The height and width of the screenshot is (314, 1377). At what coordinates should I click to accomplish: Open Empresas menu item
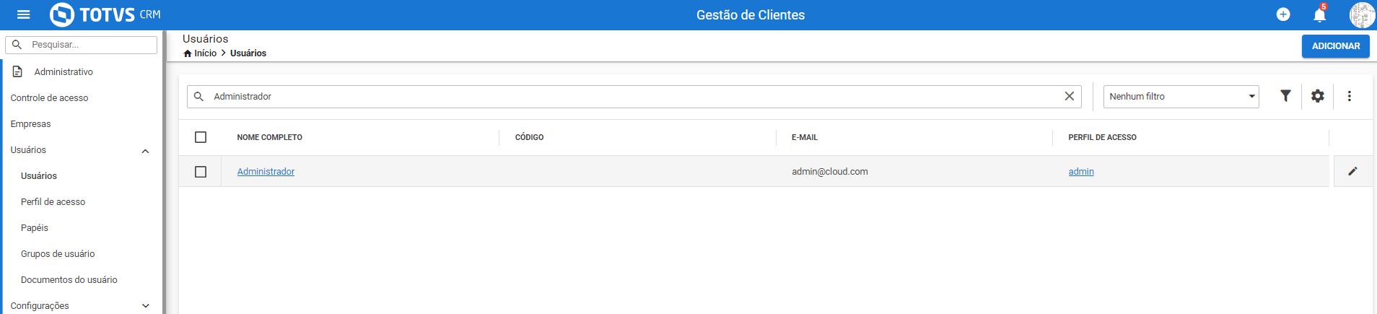click(30, 124)
